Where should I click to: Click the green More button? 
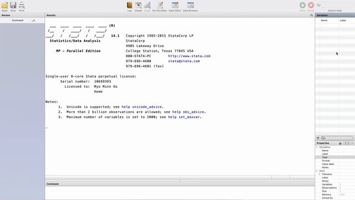tap(302, 5)
